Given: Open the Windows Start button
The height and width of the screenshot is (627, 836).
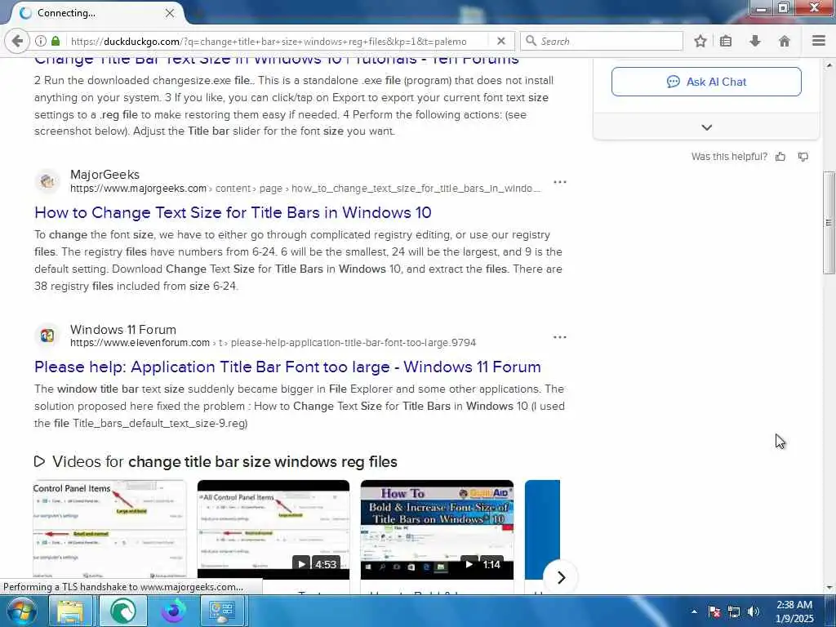Looking at the screenshot, I should pyautogui.click(x=22, y=611).
